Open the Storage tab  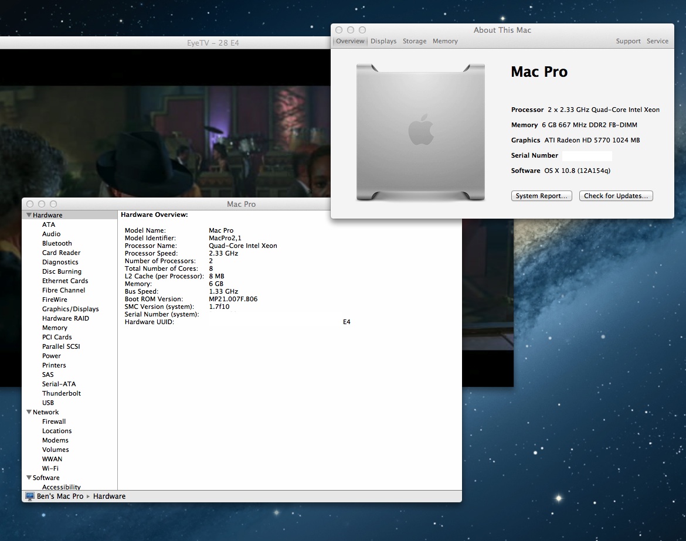(415, 41)
